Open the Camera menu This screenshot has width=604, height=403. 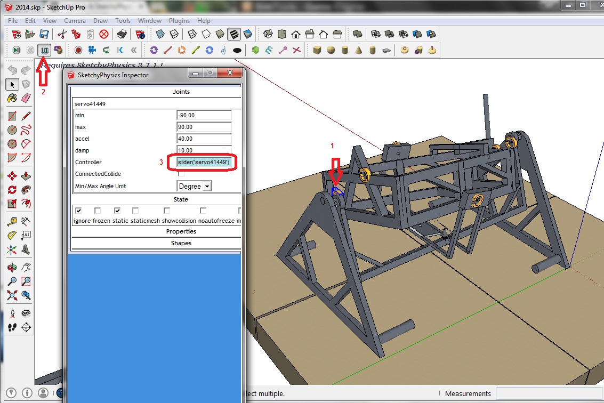pyautogui.click(x=75, y=21)
